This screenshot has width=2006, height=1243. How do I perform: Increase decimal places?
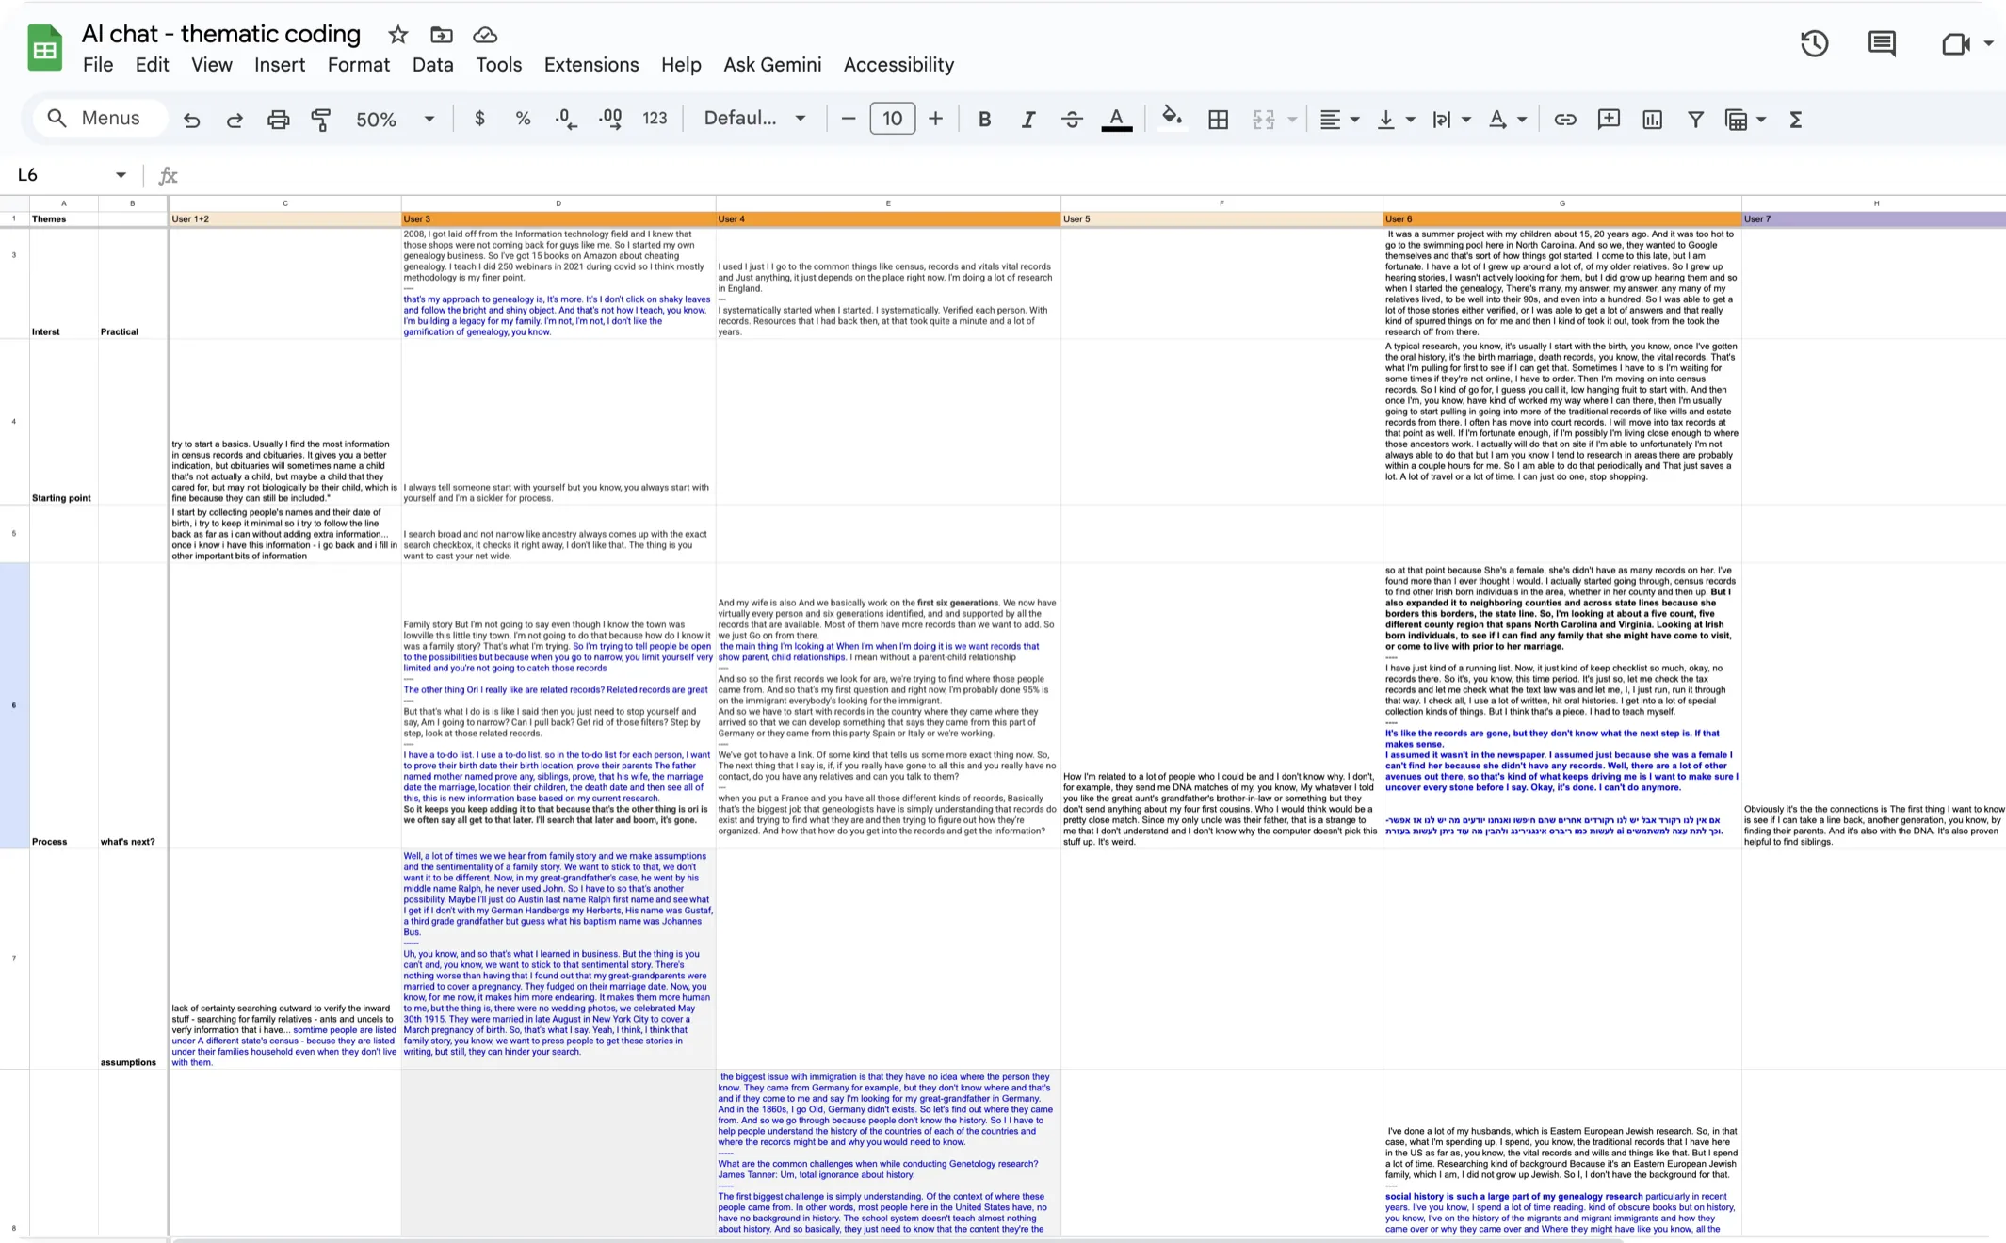[x=610, y=119]
